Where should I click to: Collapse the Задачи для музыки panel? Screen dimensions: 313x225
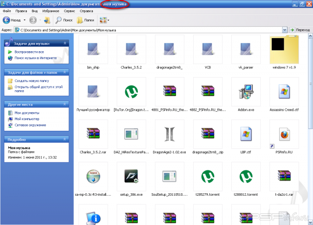pyautogui.click(x=67, y=43)
